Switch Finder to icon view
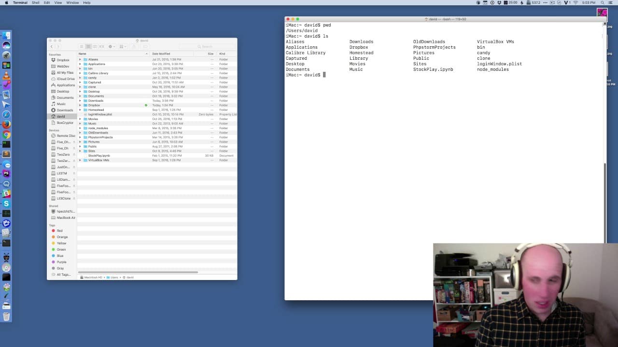Viewport: 618px width, 347px height. [x=82, y=46]
